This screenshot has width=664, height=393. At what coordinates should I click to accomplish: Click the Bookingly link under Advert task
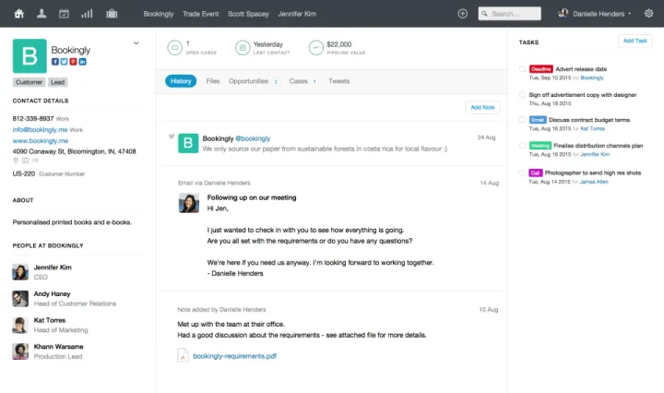(592, 77)
